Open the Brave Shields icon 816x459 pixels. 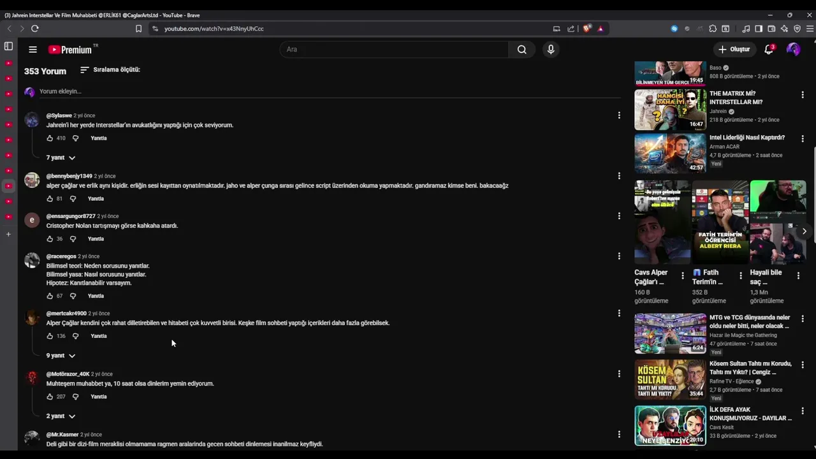[586, 29]
